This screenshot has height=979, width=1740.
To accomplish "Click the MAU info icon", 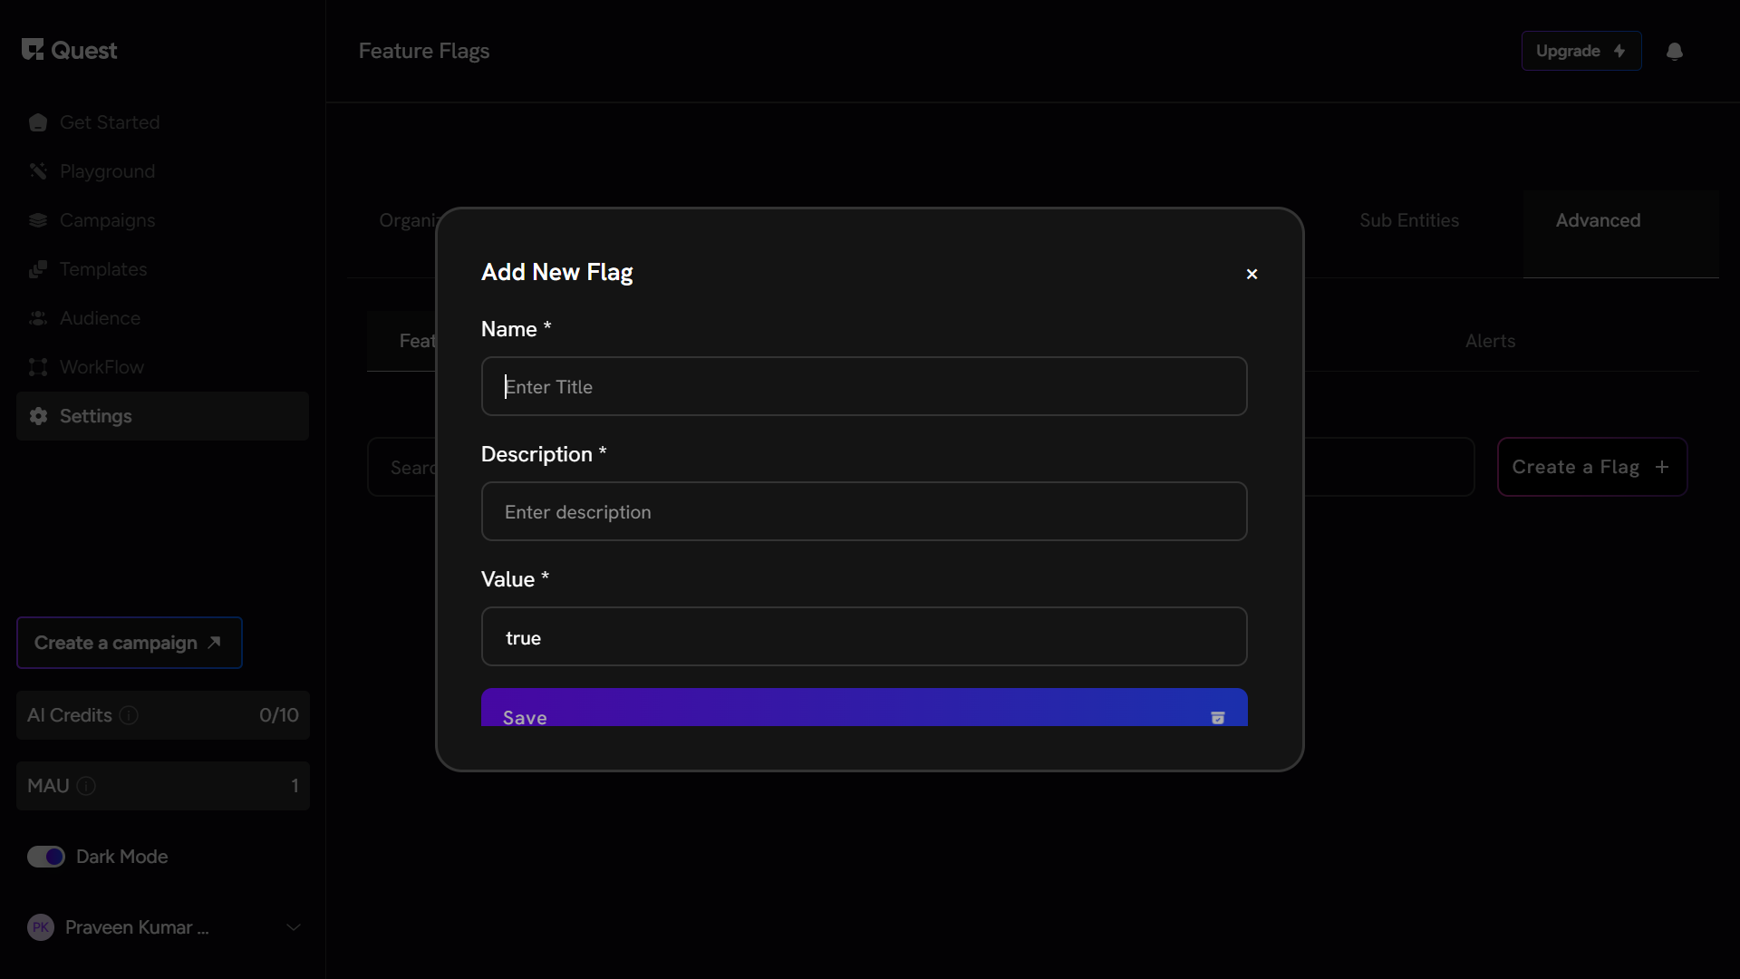I will click(x=86, y=786).
